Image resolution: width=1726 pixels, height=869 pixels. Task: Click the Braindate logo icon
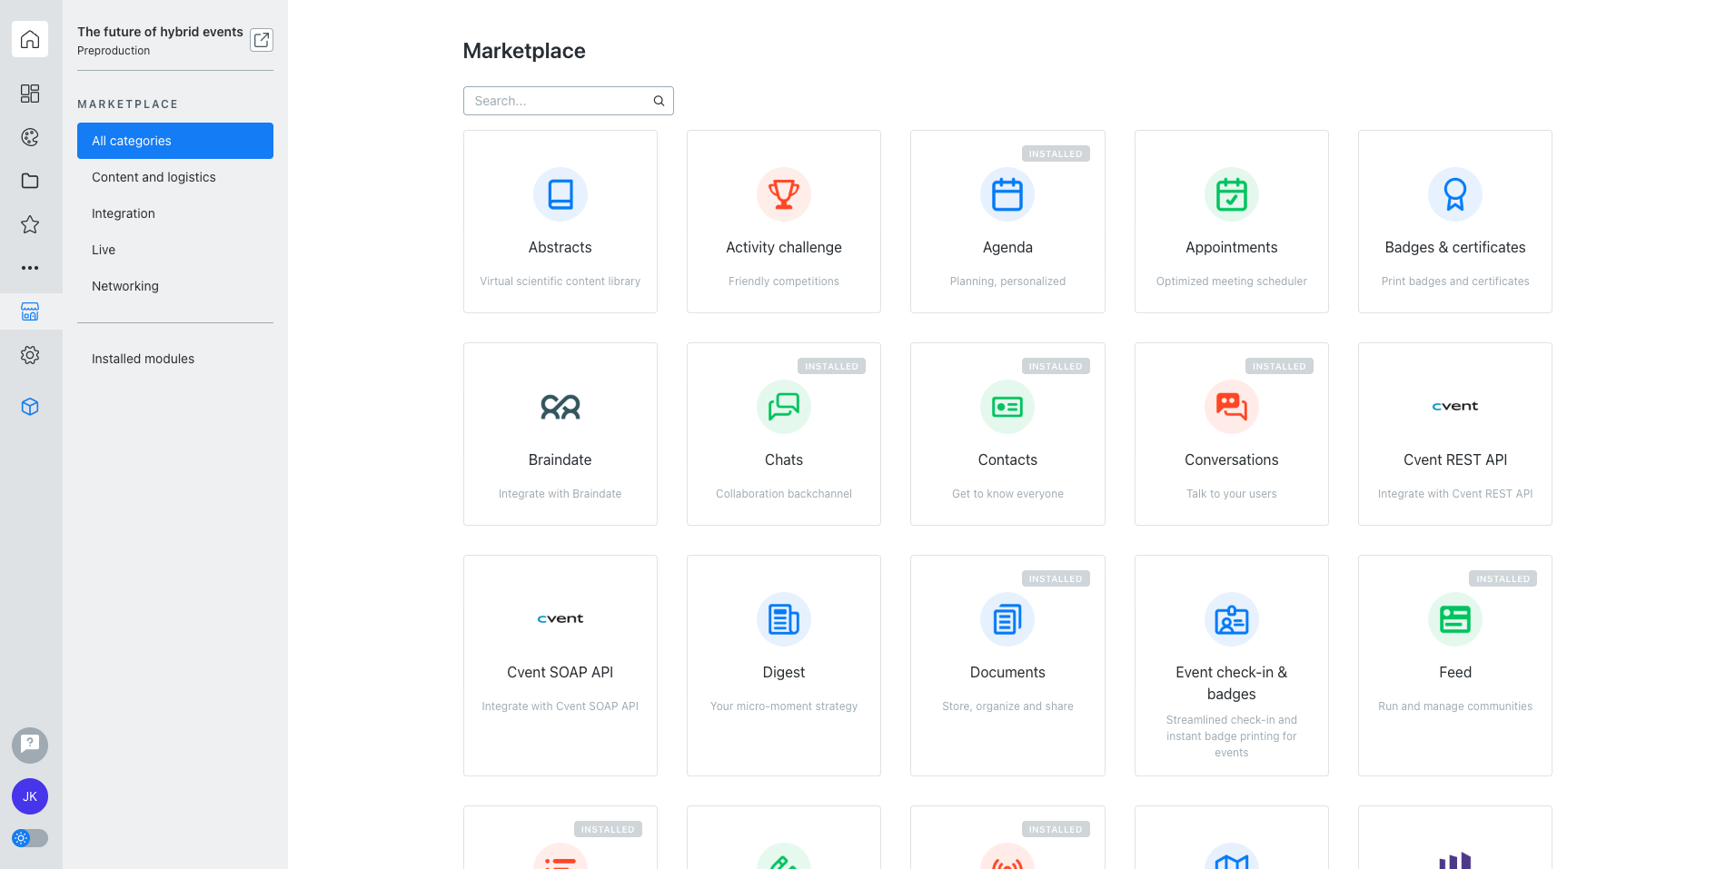click(x=560, y=407)
